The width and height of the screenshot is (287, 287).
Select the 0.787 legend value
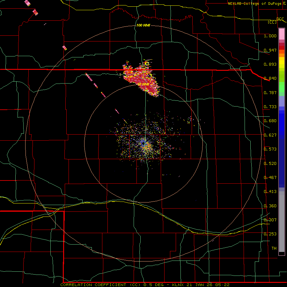point(270,92)
